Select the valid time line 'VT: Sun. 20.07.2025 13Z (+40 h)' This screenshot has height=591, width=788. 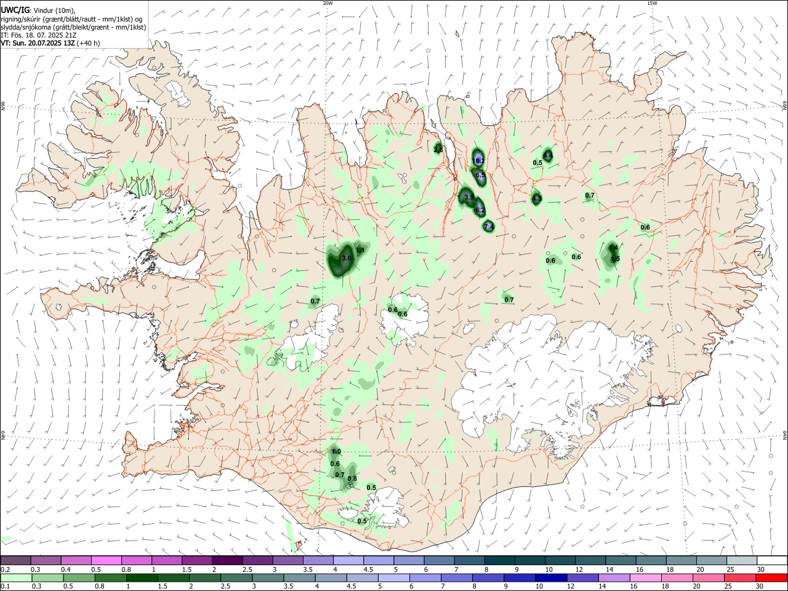coord(50,43)
